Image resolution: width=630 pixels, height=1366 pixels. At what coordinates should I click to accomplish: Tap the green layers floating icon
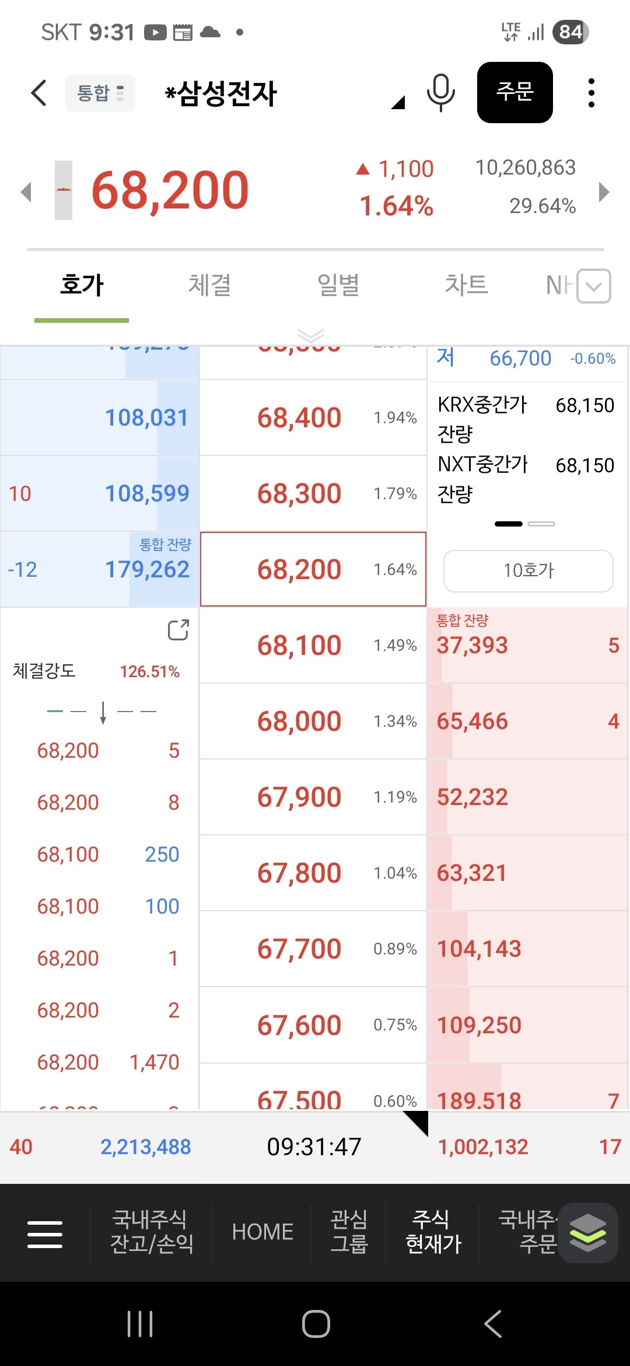(x=587, y=1232)
